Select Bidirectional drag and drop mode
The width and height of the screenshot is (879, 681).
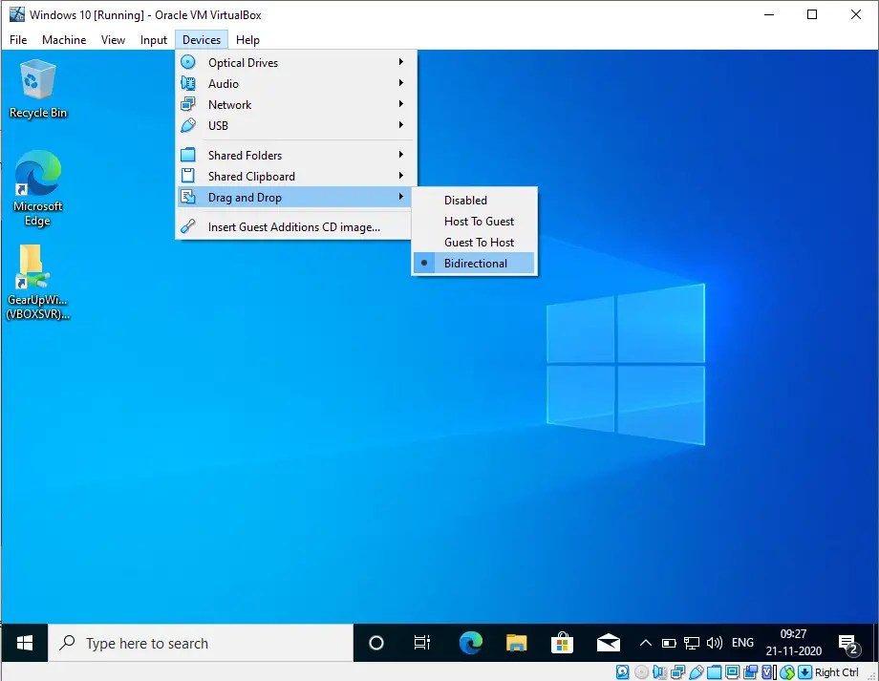(x=474, y=264)
